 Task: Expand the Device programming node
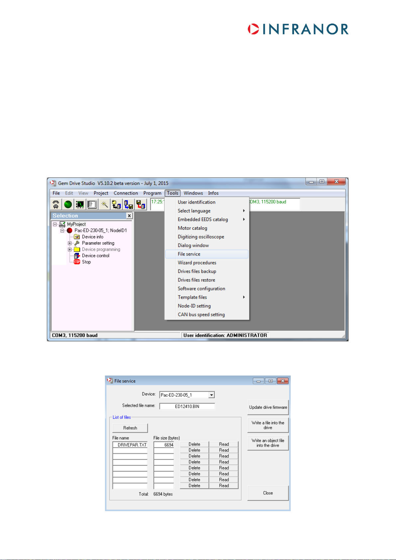click(x=69, y=249)
